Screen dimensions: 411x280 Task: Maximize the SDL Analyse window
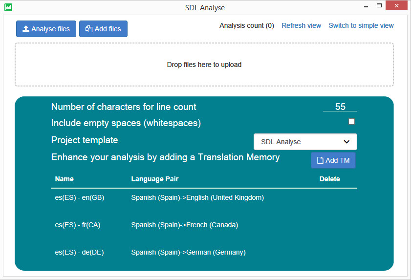click(x=379, y=5)
